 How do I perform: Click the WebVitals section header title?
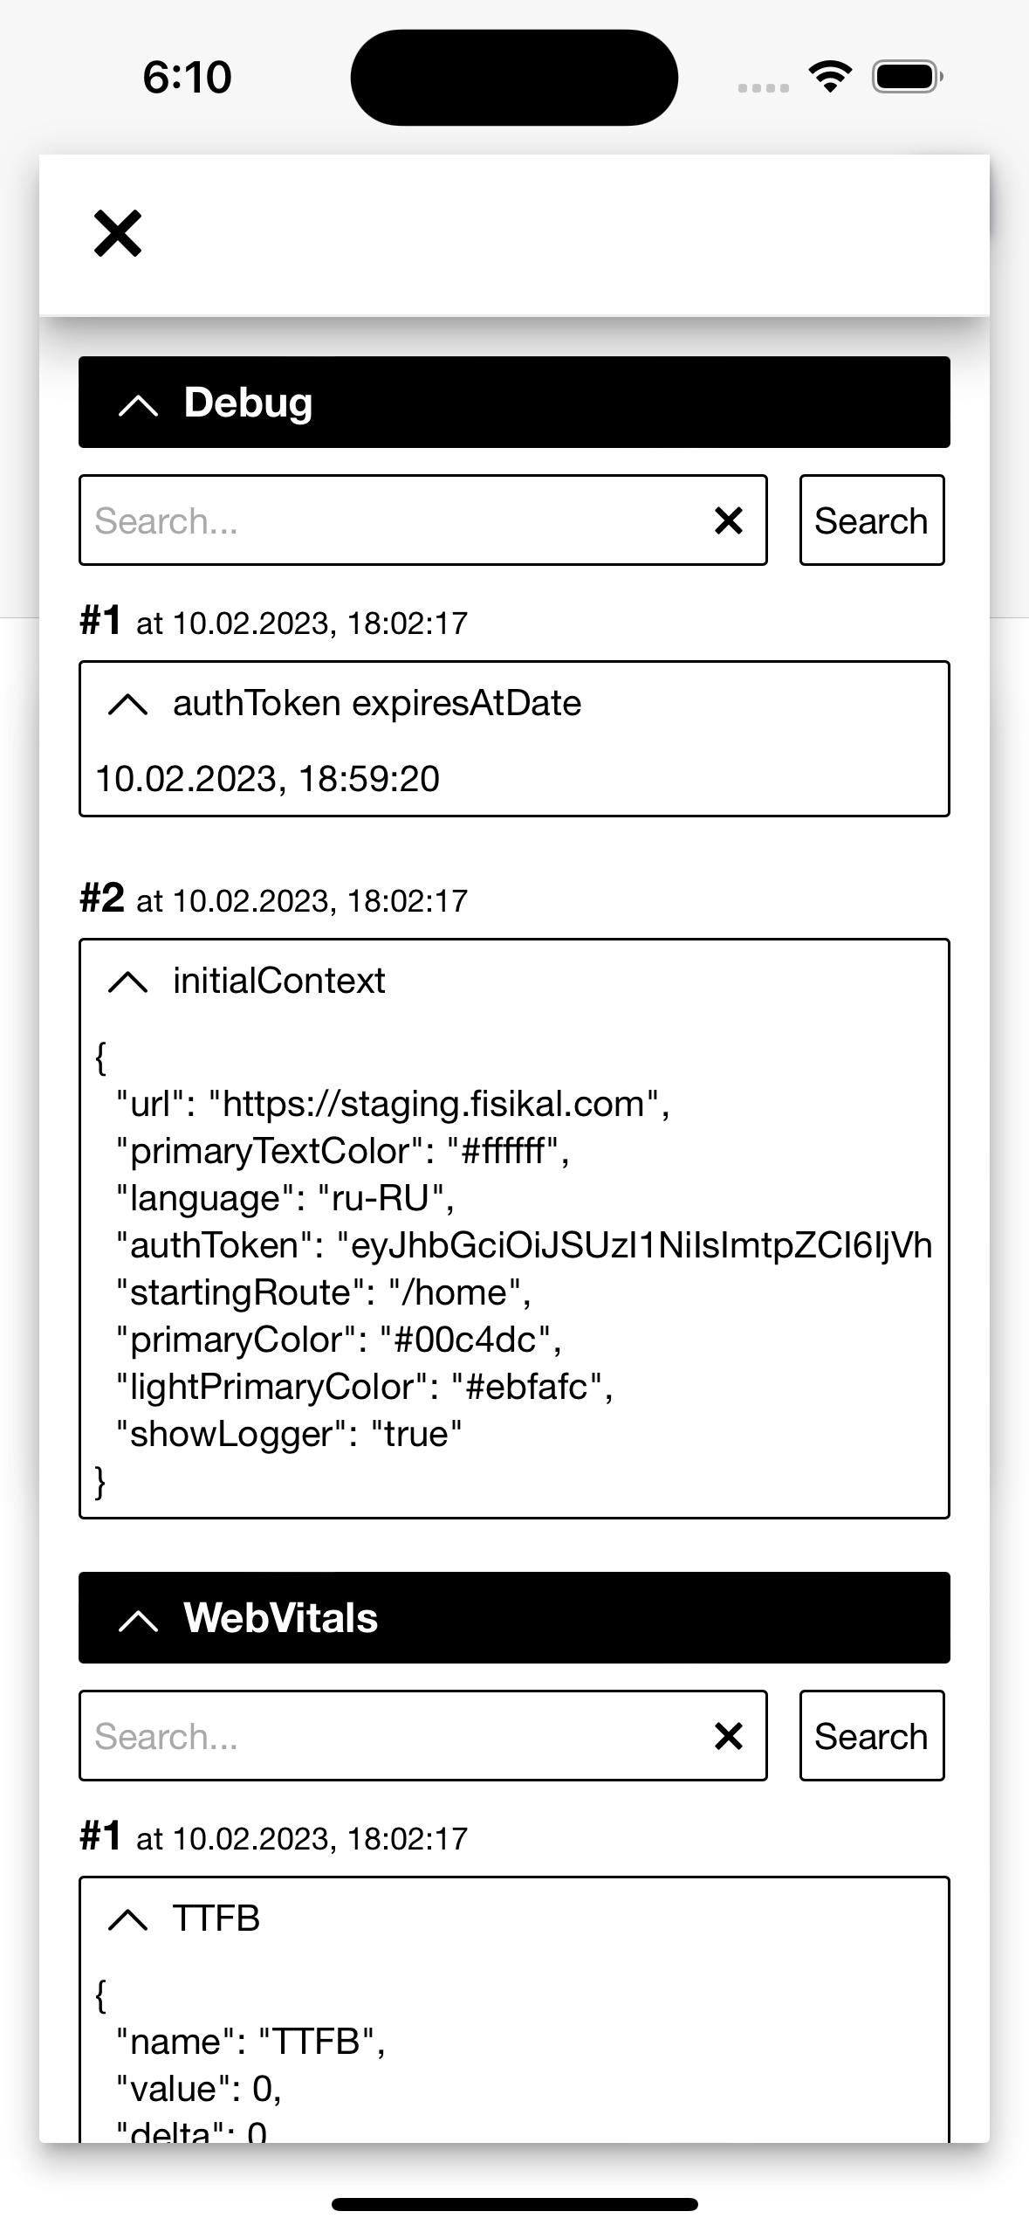coord(280,1618)
